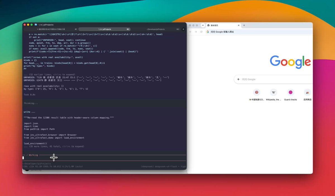Open the 中国铁路123... shortcut icon
Viewport: 335px width, 196px height.
pos(257,92)
